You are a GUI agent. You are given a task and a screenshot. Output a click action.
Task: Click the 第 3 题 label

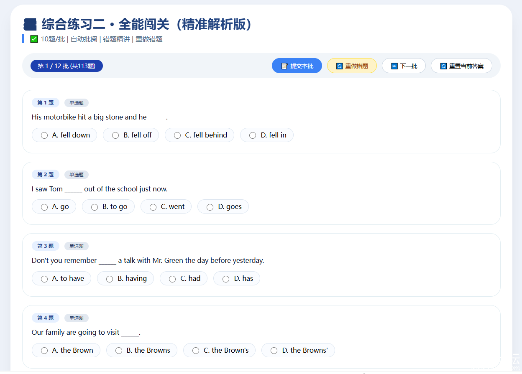click(46, 246)
